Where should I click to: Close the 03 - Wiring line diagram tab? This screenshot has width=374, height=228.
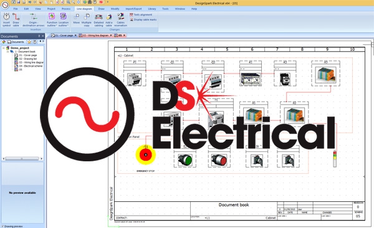(111, 36)
